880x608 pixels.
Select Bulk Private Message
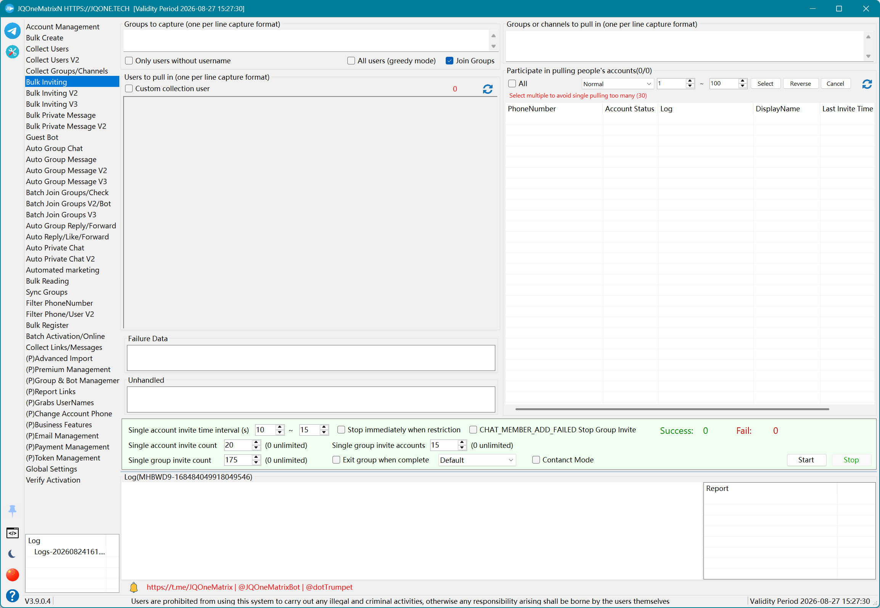tap(61, 115)
